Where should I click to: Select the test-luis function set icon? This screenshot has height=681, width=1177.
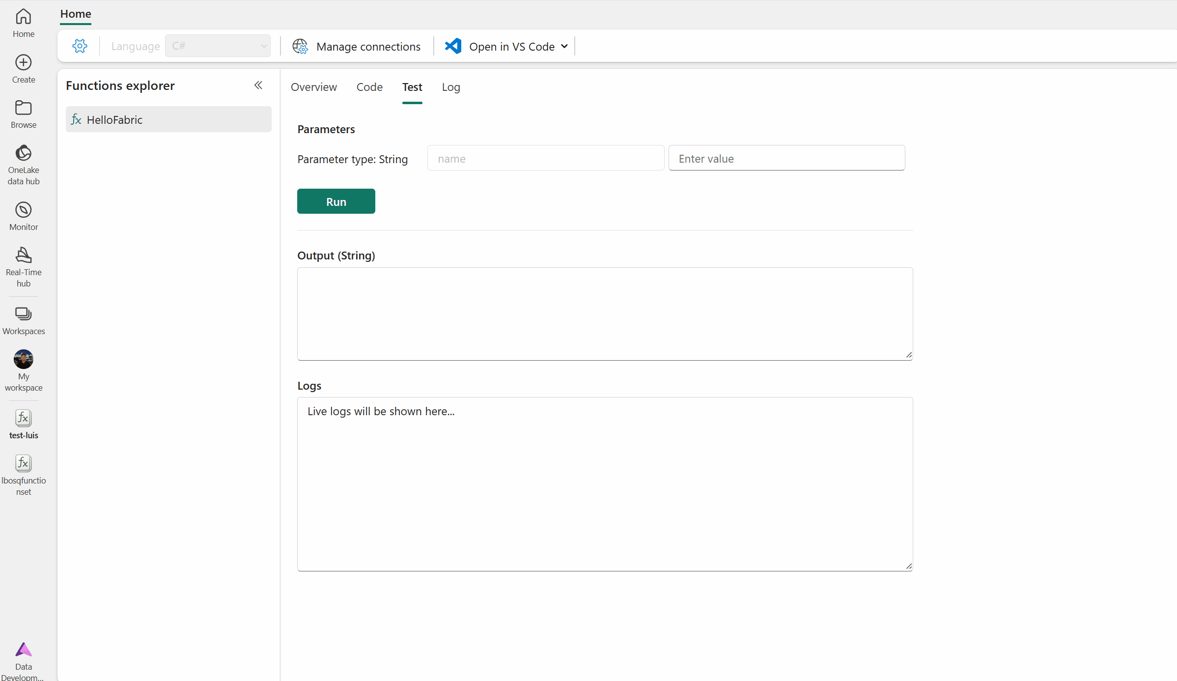point(24,418)
